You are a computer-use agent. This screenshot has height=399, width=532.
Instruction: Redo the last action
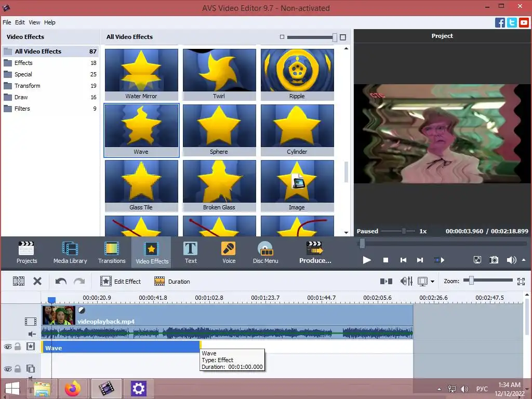[79, 281]
